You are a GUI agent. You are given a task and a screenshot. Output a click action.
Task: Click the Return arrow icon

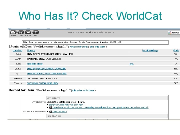(28, 32)
